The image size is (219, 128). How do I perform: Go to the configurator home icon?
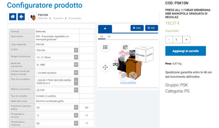(13, 17)
